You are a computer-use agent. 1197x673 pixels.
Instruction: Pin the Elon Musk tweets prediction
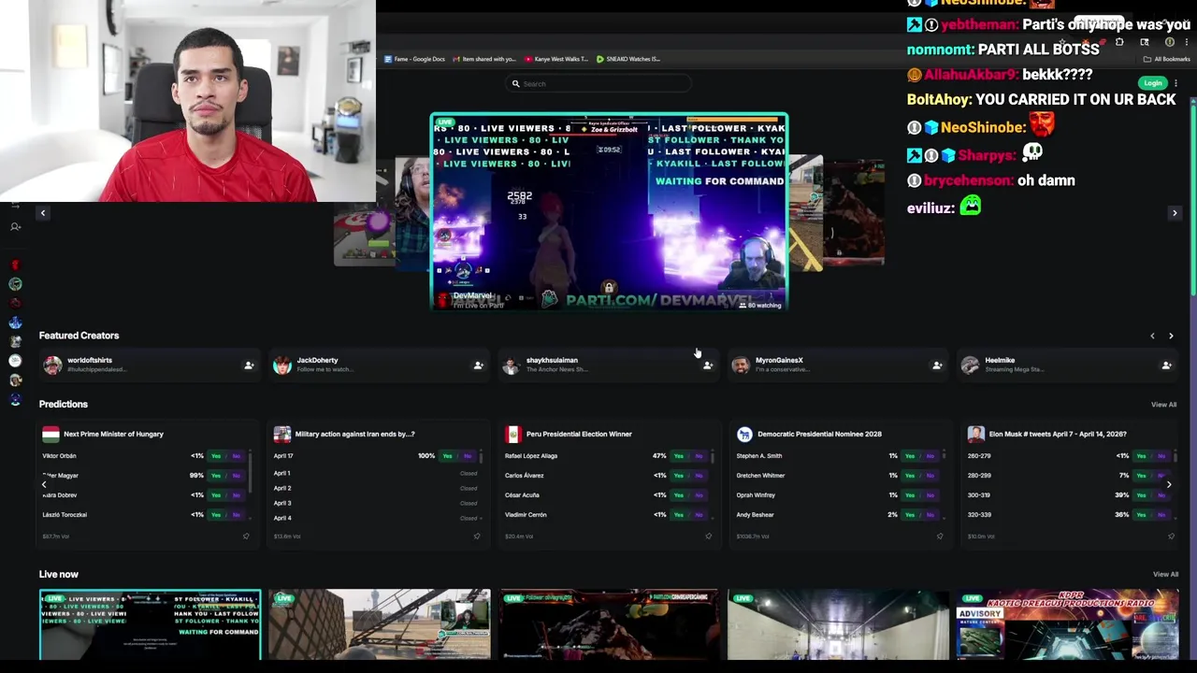point(1171,537)
